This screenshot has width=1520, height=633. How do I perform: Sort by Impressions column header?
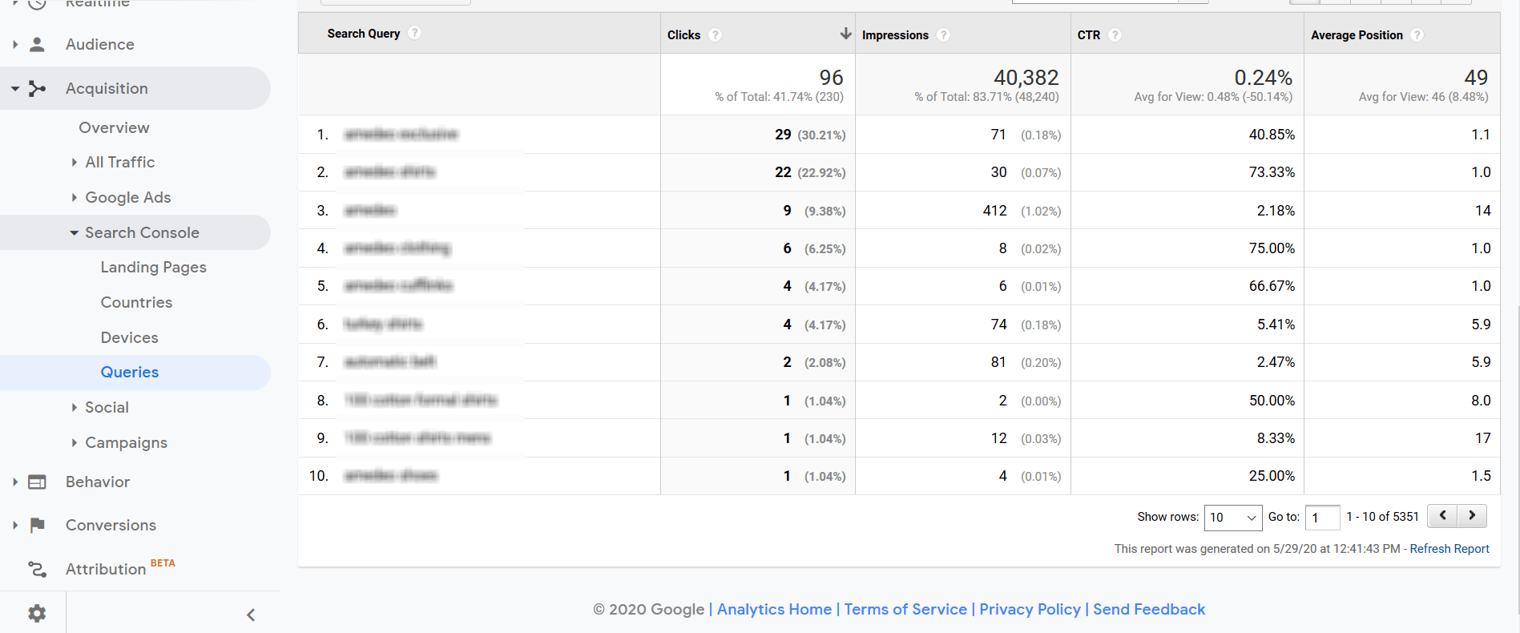(895, 34)
